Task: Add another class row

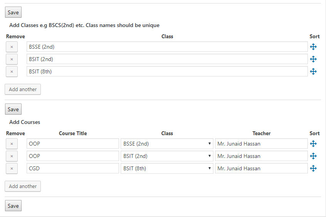Action: pyautogui.click(x=23, y=89)
